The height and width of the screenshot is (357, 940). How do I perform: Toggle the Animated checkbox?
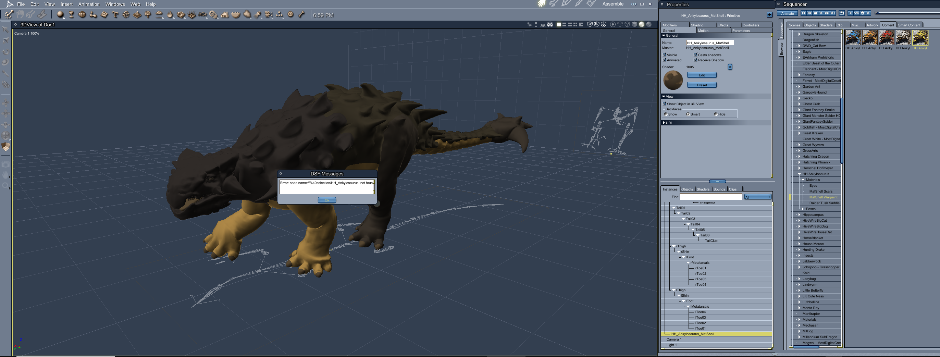(665, 60)
